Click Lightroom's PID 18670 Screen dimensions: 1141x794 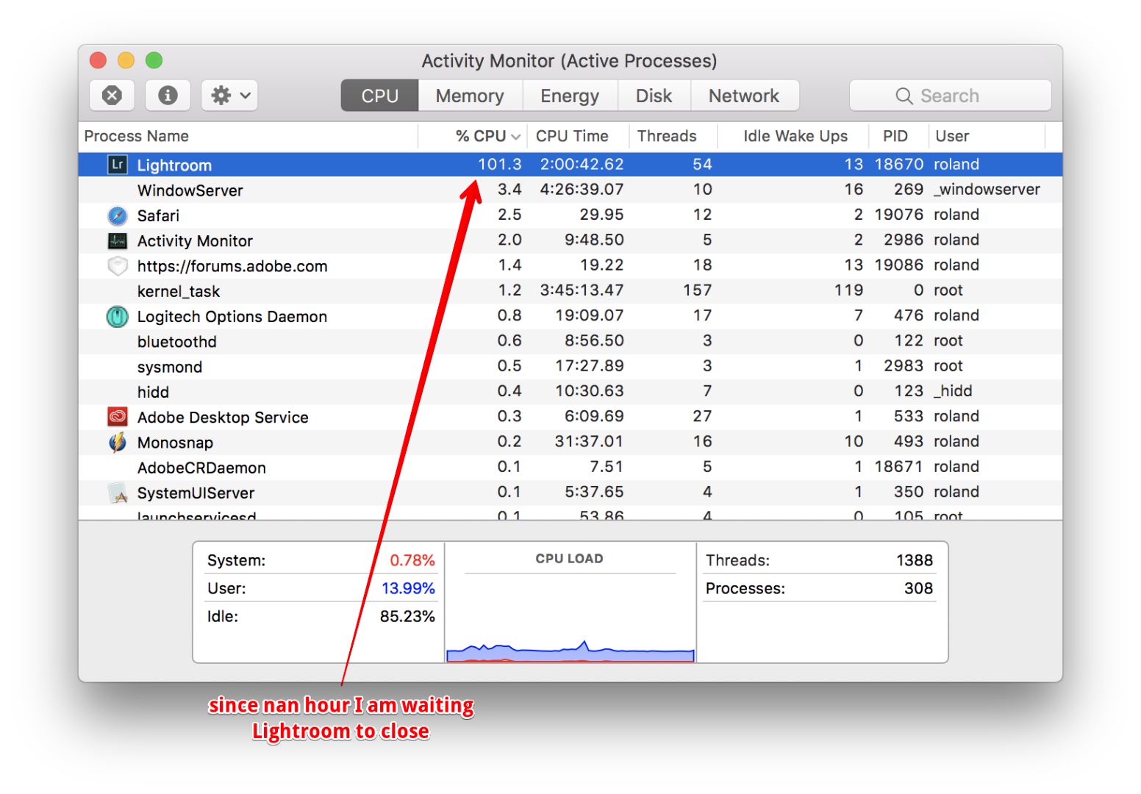click(x=898, y=165)
